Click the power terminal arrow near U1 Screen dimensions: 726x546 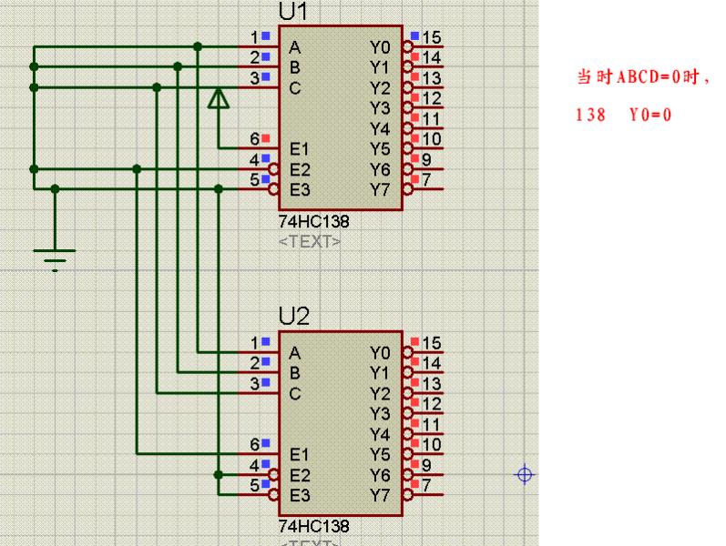pos(218,98)
